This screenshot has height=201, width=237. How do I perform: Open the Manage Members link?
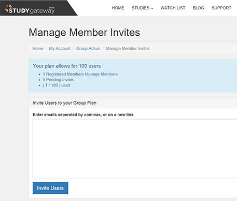pos(101,74)
